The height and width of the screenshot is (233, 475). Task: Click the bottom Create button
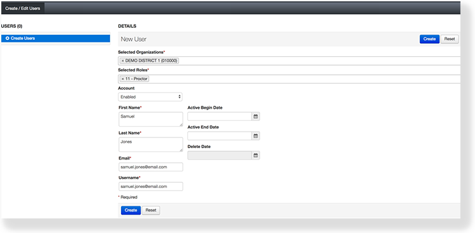tap(131, 210)
